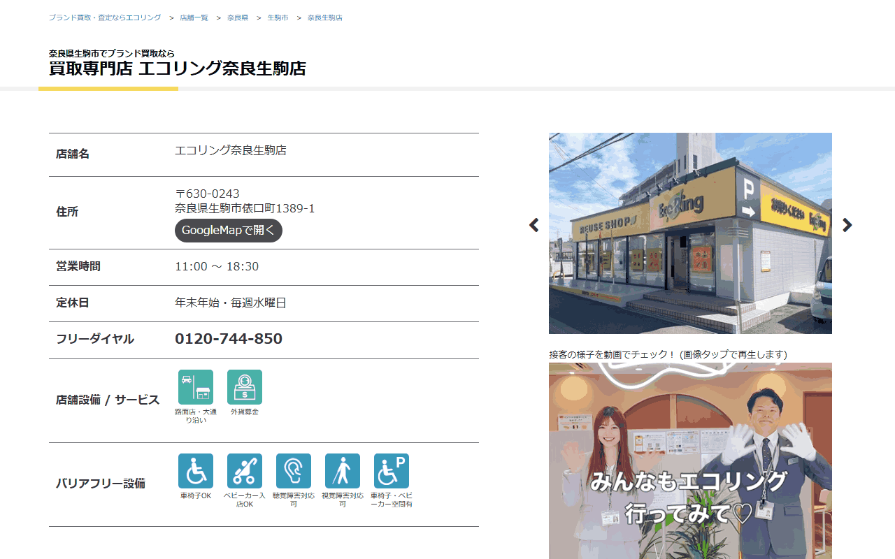The width and height of the screenshot is (895, 559).
Task: Click the 住所 row label
Action: pos(67,212)
